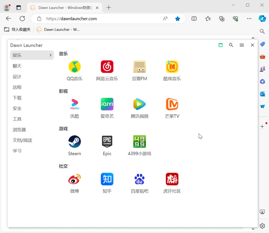Open 4399小游戏 icon
The image size is (269, 233).
point(140,142)
